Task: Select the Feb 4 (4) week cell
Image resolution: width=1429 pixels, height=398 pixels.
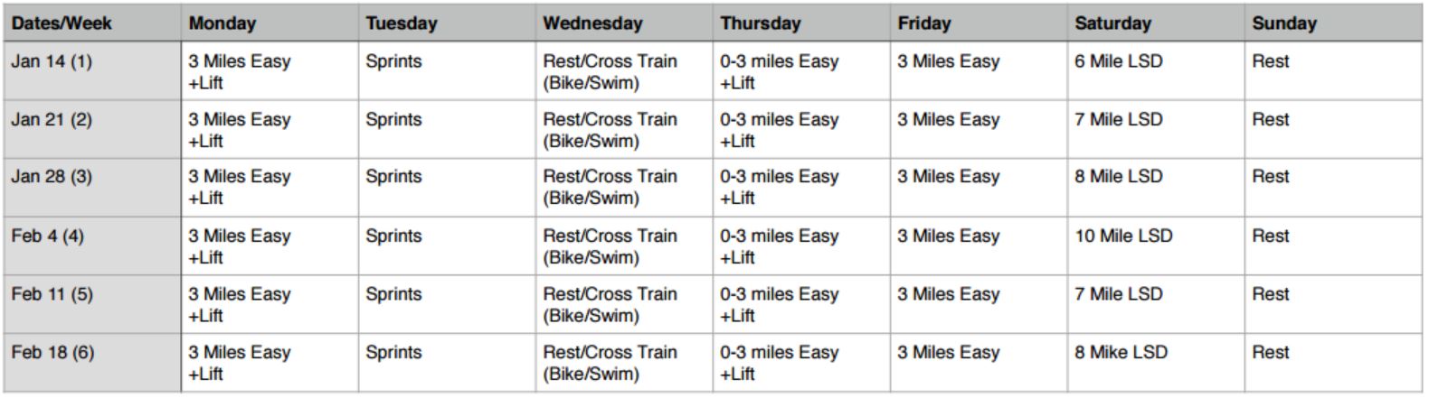Action: click(91, 246)
